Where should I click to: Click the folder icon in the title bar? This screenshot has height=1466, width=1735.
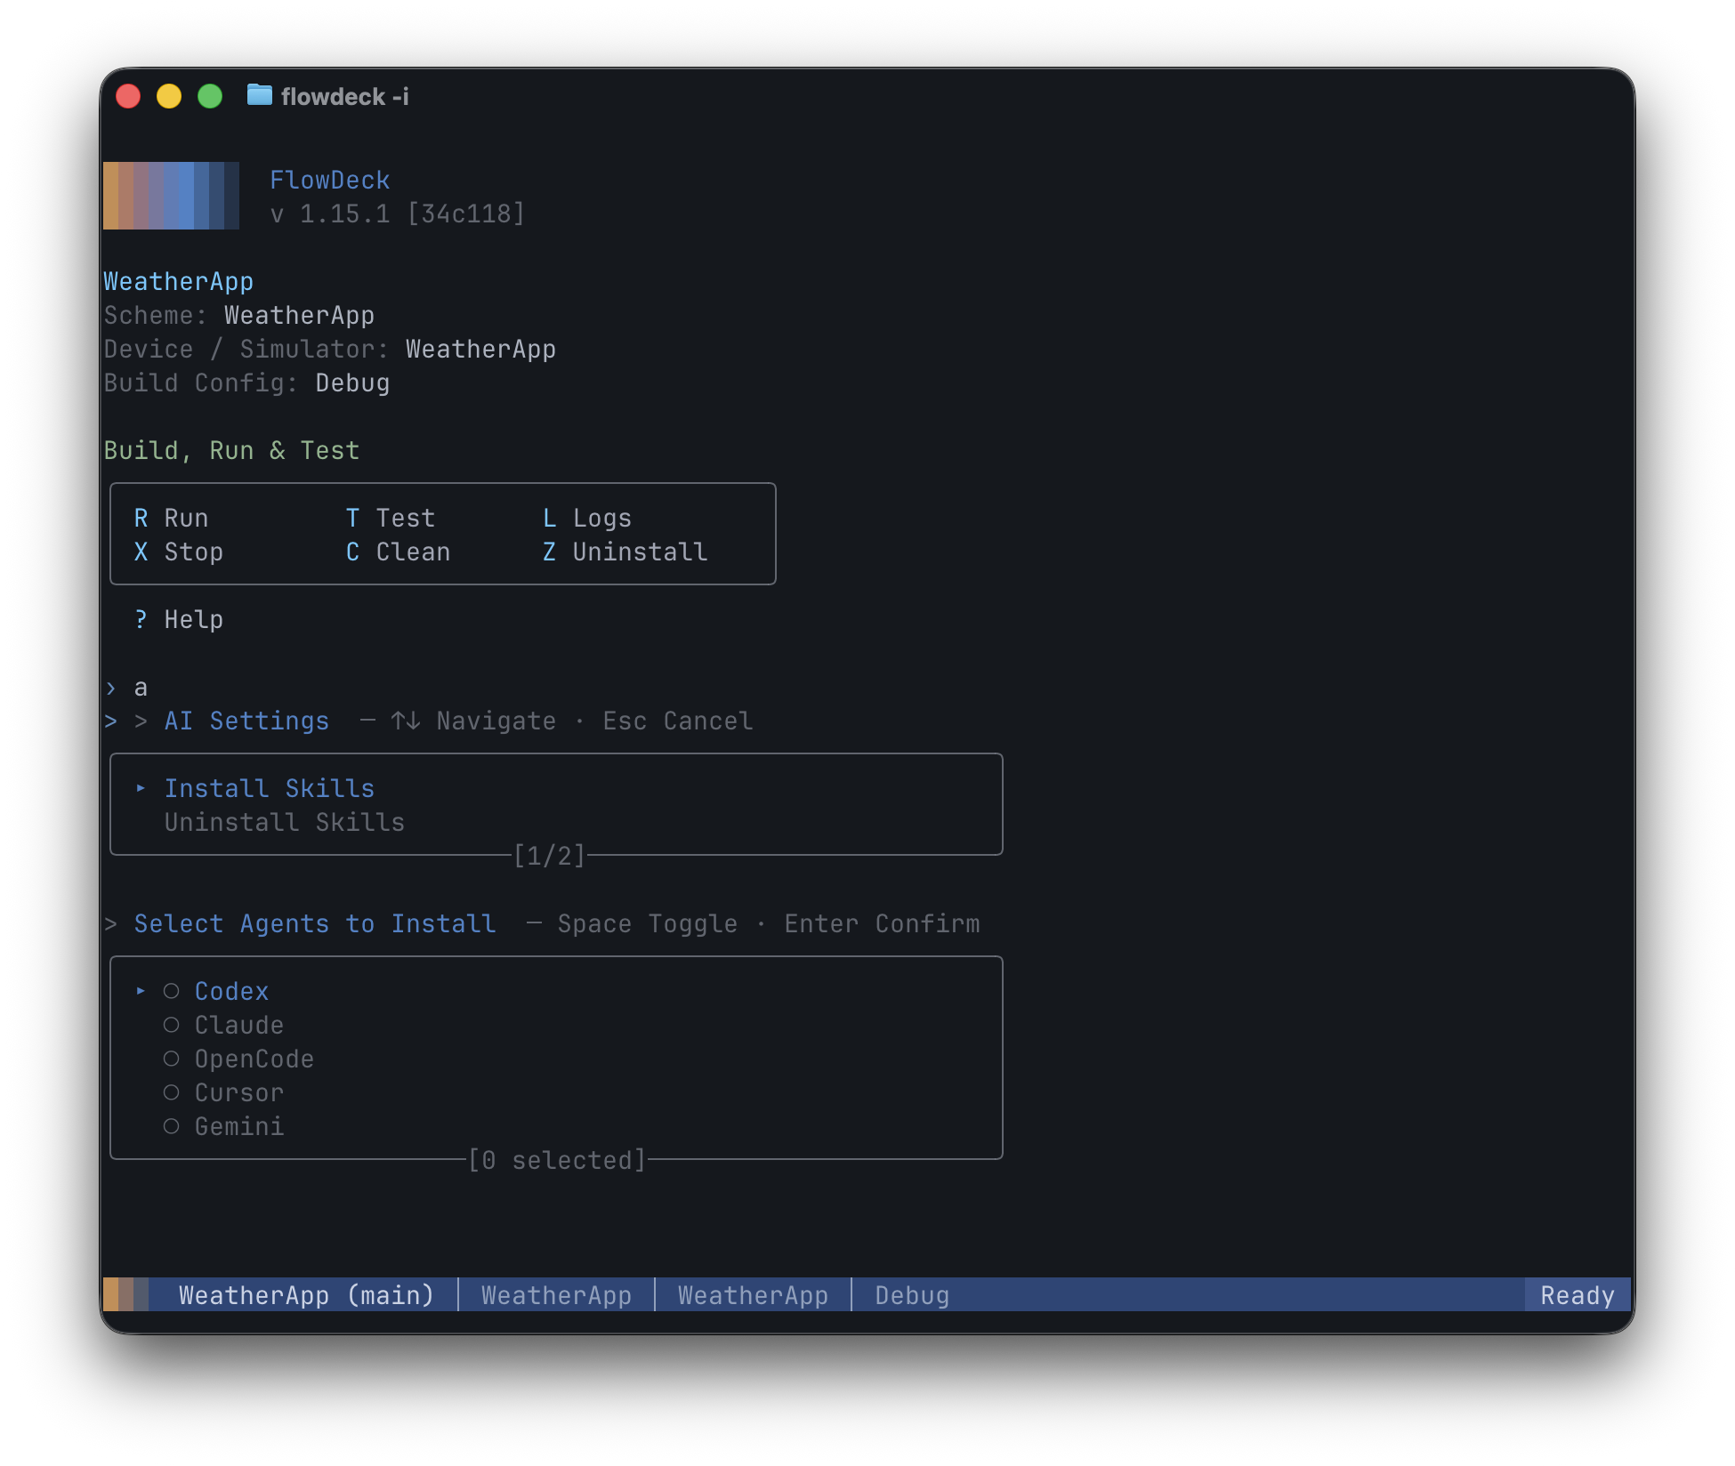259,94
